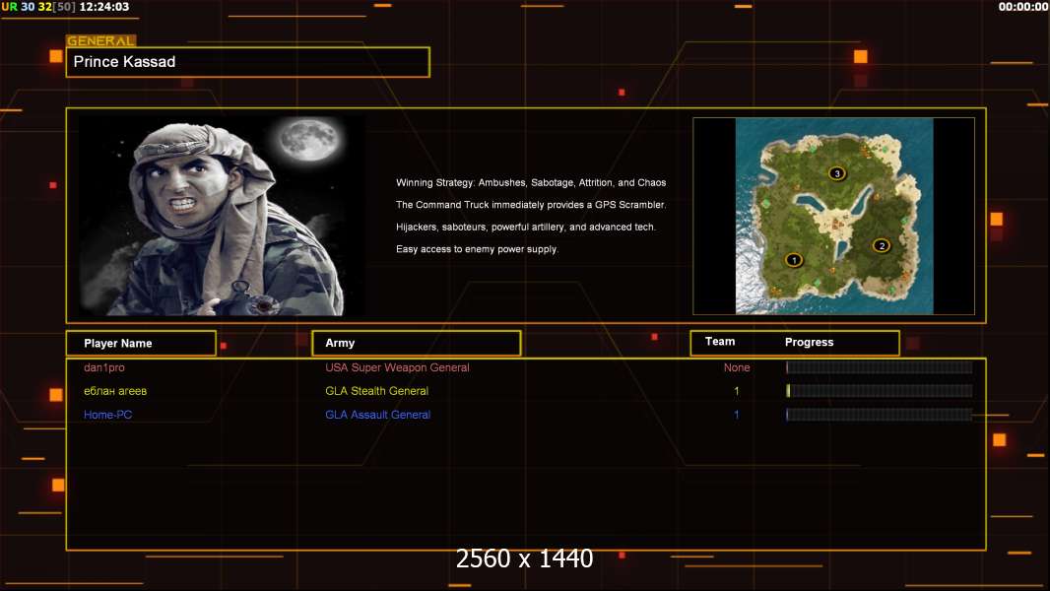Click GLA Assault General army entry

377,415
